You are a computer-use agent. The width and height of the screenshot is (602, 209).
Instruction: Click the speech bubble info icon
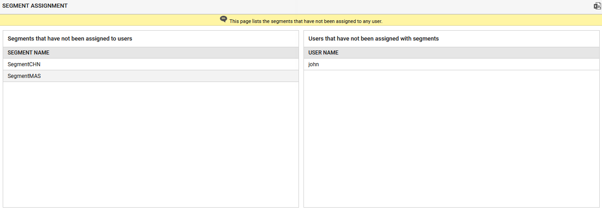click(x=224, y=19)
